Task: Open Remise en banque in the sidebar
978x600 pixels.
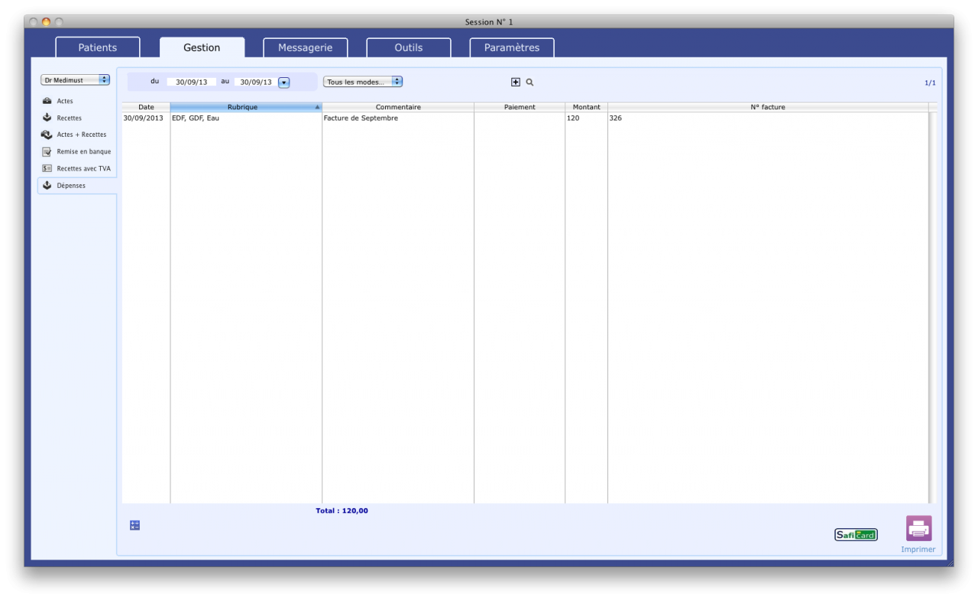Action: [76, 151]
